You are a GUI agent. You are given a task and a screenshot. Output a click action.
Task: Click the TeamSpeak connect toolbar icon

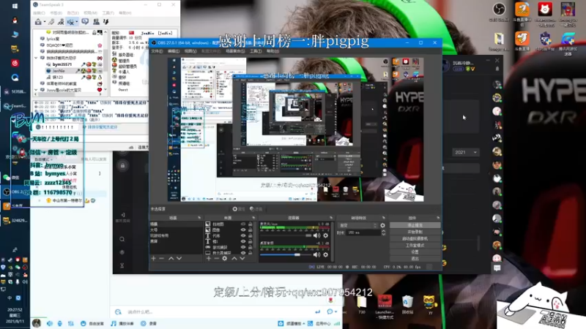tap(38, 22)
